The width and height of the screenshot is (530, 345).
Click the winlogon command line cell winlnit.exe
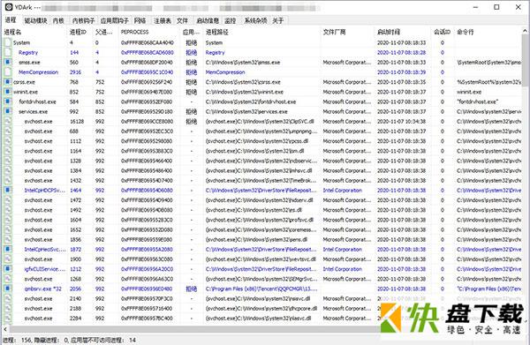(469, 92)
